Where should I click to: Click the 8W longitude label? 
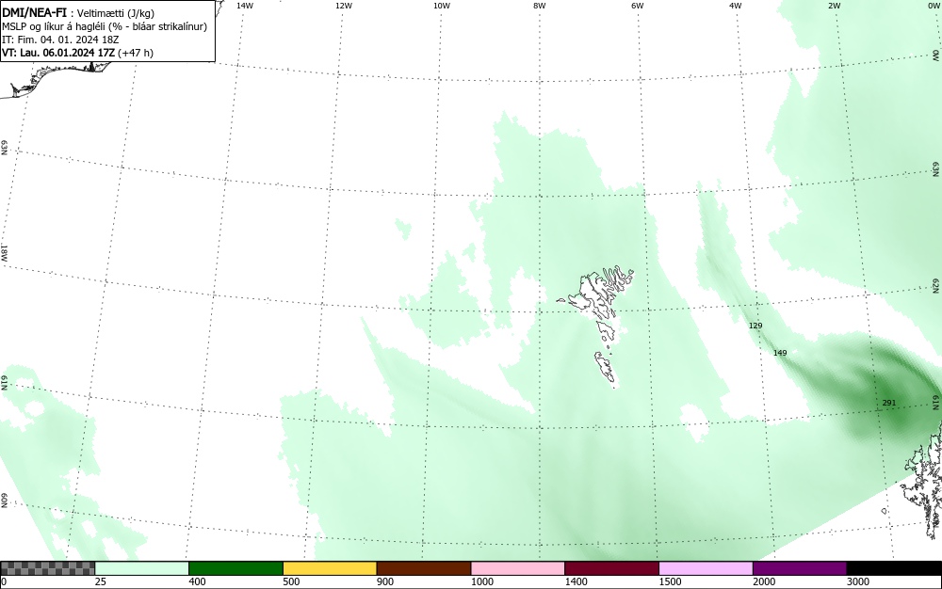point(540,6)
